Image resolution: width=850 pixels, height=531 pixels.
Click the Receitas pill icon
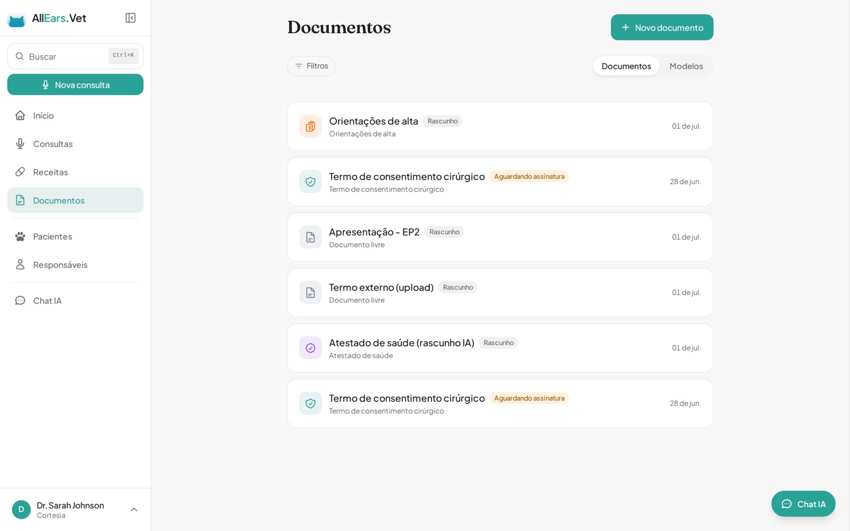(x=20, y=172)
